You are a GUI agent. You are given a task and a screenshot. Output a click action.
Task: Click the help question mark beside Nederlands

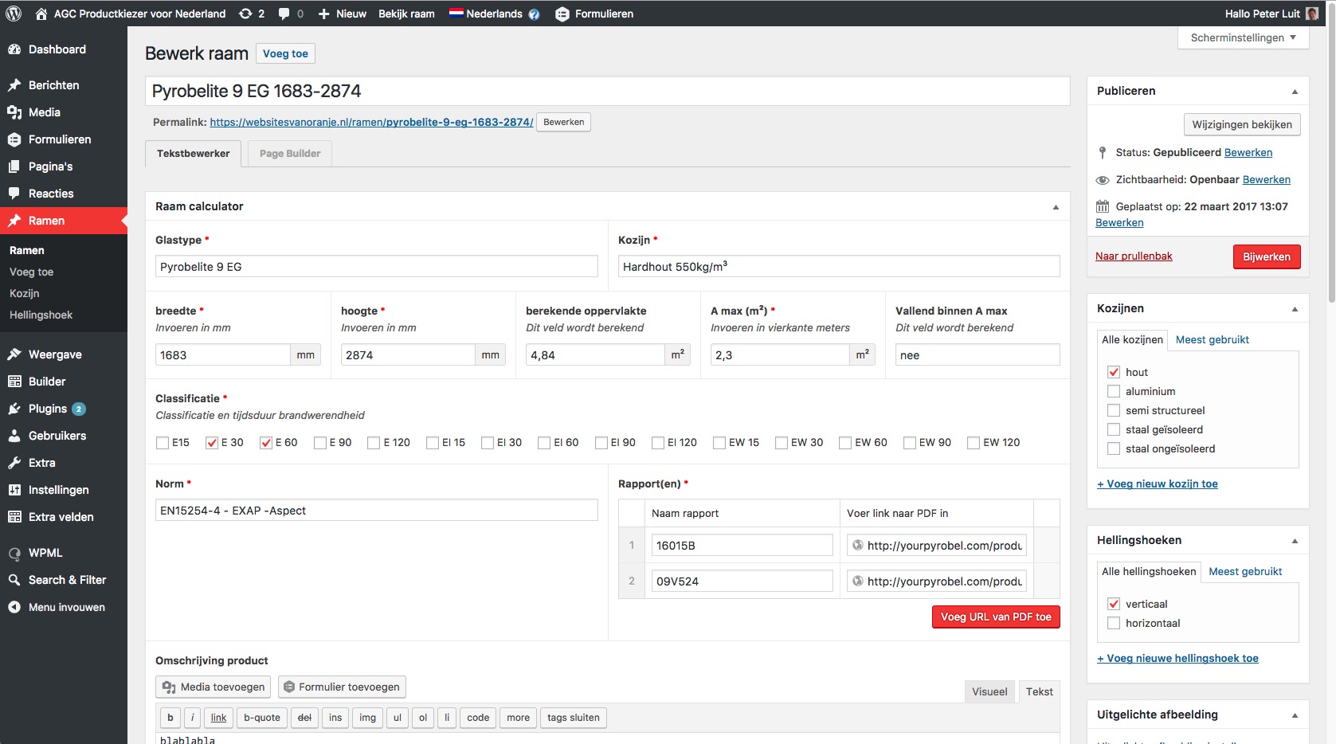[534, 14]
